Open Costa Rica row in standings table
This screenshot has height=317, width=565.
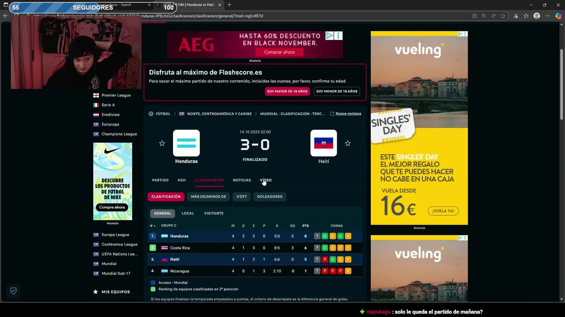(x=255, y=248)
